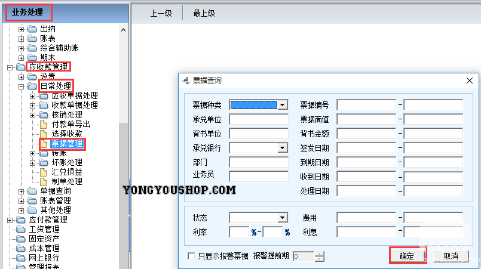
Task: Expand the 综合辅助账 tree node
Action: (21, 48)
